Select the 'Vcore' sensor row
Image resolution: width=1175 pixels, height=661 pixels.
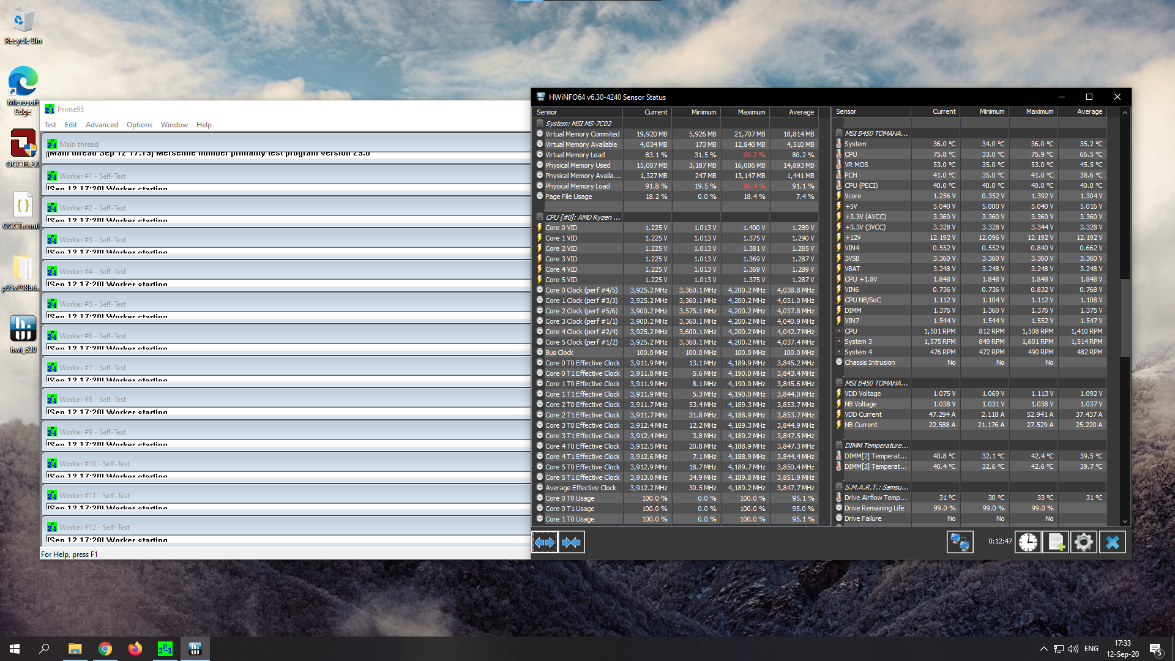click(970, 196)
